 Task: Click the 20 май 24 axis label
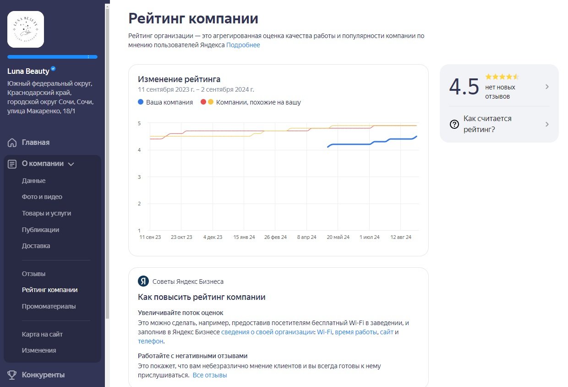[338, 237]
